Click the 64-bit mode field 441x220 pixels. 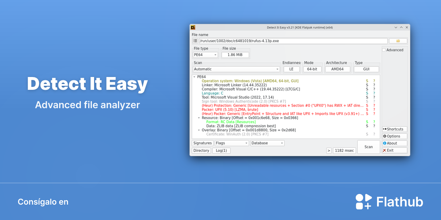(x=313, y=69)
